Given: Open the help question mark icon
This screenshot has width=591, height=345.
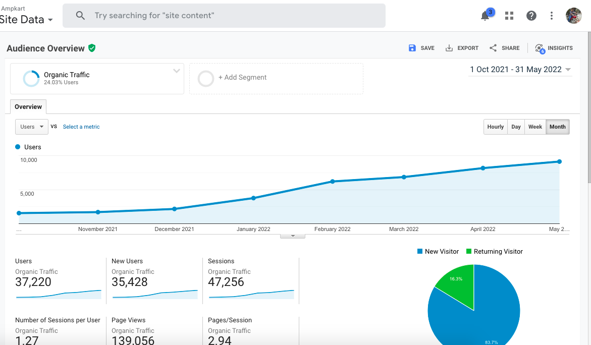Looking at the screenshot, I should click(531, 16).
